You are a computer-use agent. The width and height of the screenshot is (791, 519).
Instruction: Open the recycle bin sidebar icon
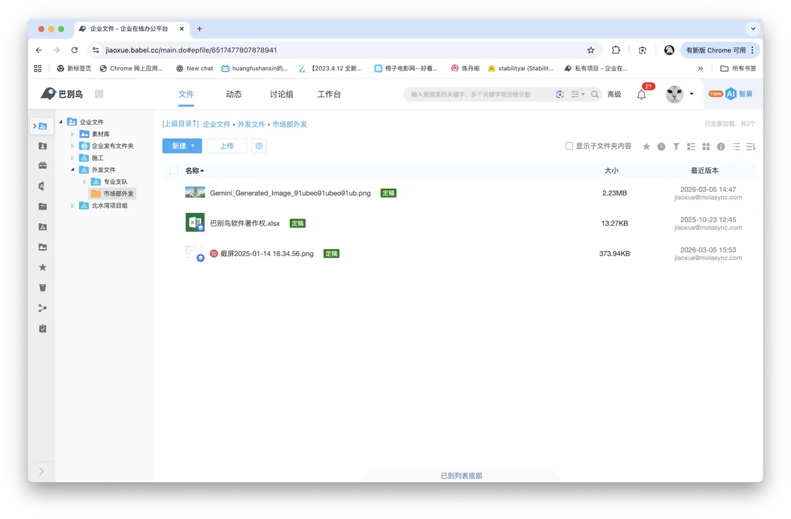click(42, 288)
